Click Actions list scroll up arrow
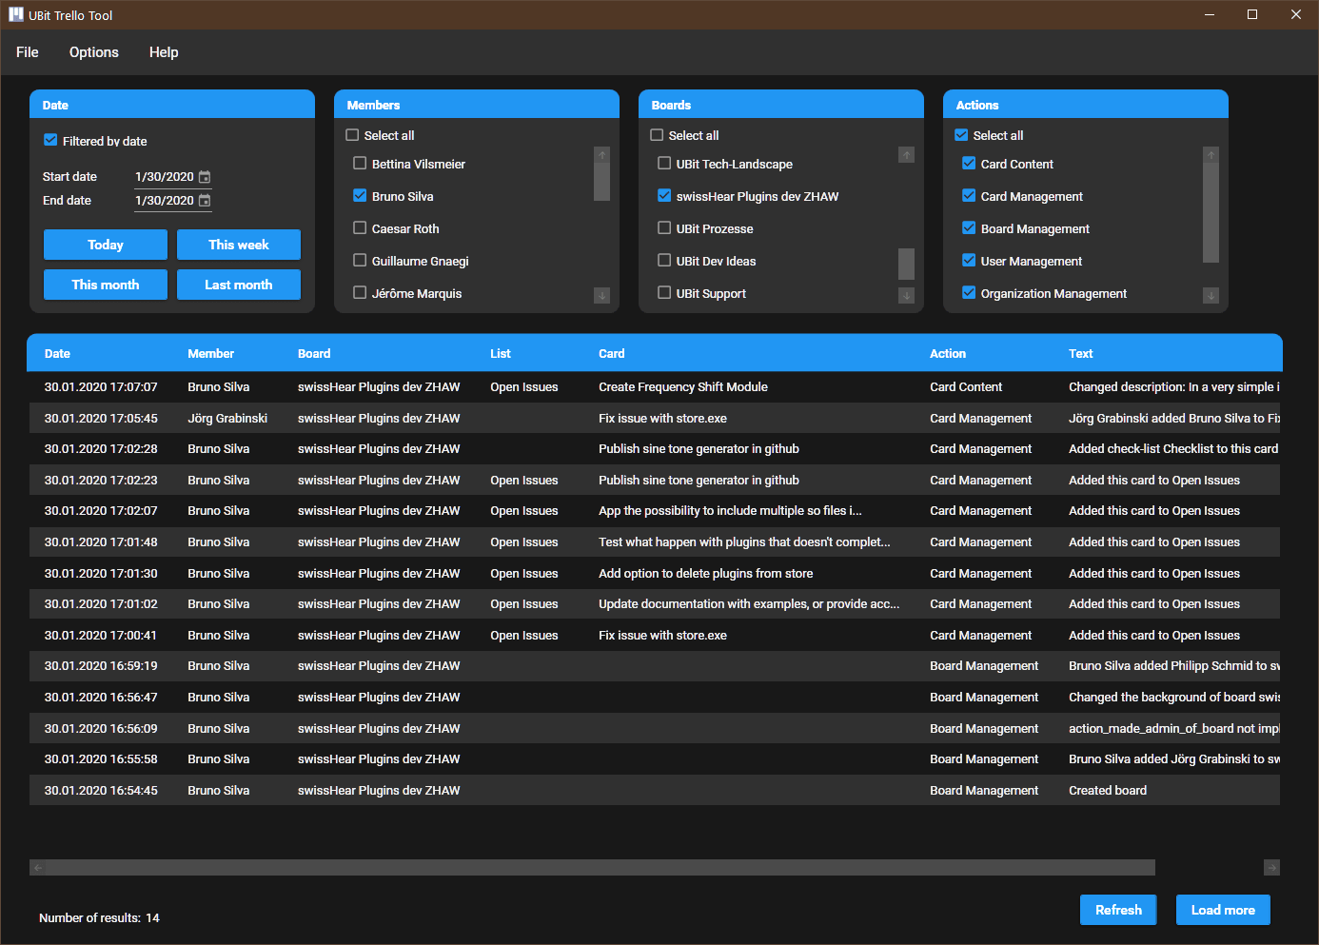Viewport: 1319px width, 945px height. 1211,155
